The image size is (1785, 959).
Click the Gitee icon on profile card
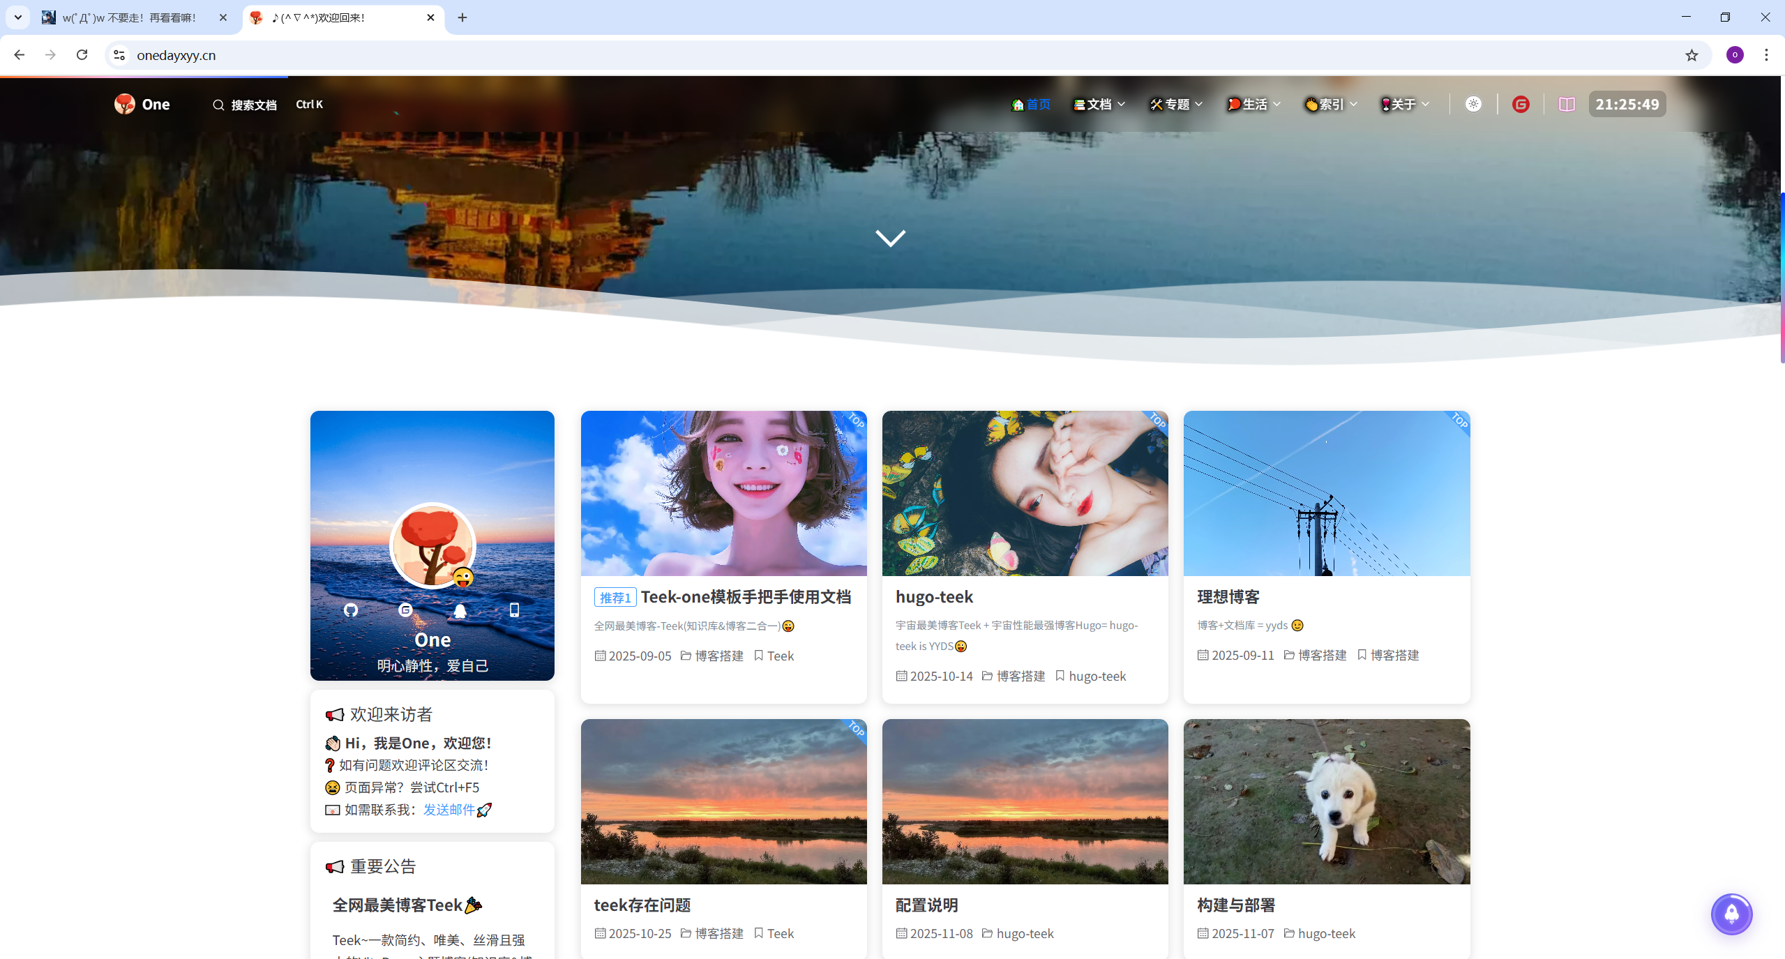(x=405, y=610)
